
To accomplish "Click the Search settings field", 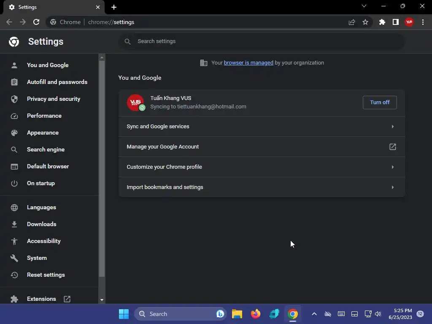I will click(x=262, y=41).
